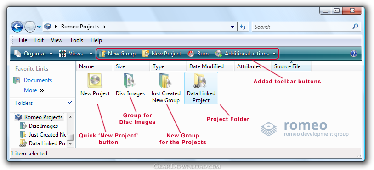Viewport: 374px width, 170px height.
Task: Sort by the Name column header
Action: pos(95,66)
